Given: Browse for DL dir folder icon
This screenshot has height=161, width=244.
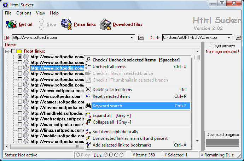Looking at the screenshot, I should coord(238,38).
